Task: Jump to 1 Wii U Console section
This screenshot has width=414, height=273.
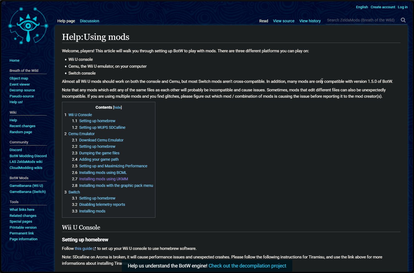Action: (x=78, y=115)
